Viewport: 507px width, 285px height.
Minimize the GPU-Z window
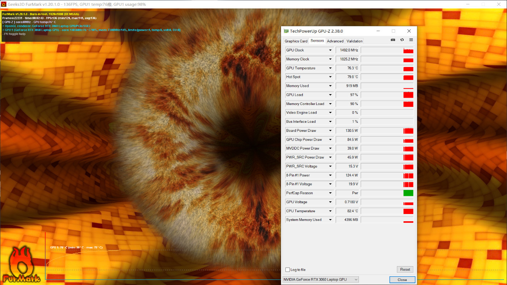[378, 31]
